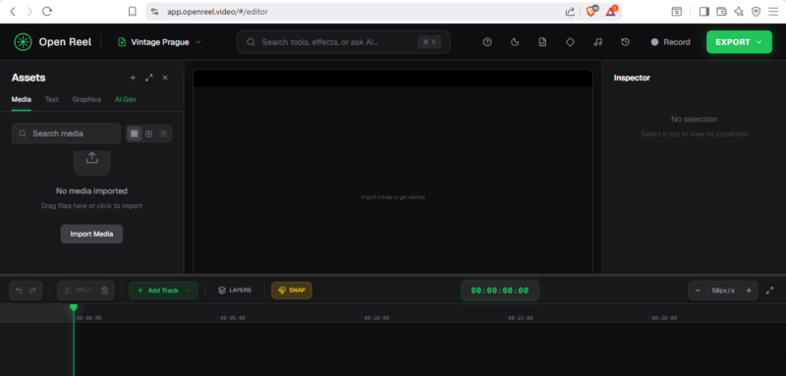The height and width of the screenshot is (376, 786).
Task: Click the Search media field
Action: (66, 134)
